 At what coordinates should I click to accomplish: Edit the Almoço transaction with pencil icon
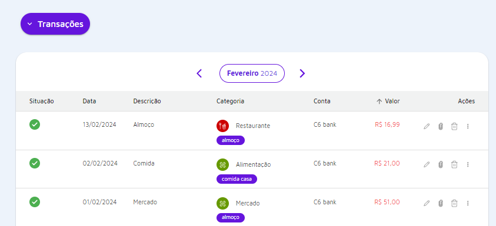point(427,127)
